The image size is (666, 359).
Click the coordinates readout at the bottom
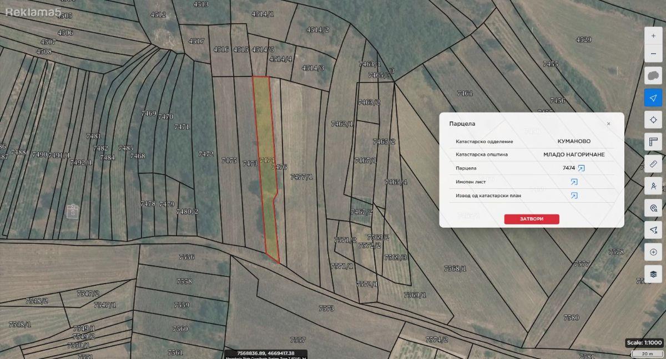265,353
